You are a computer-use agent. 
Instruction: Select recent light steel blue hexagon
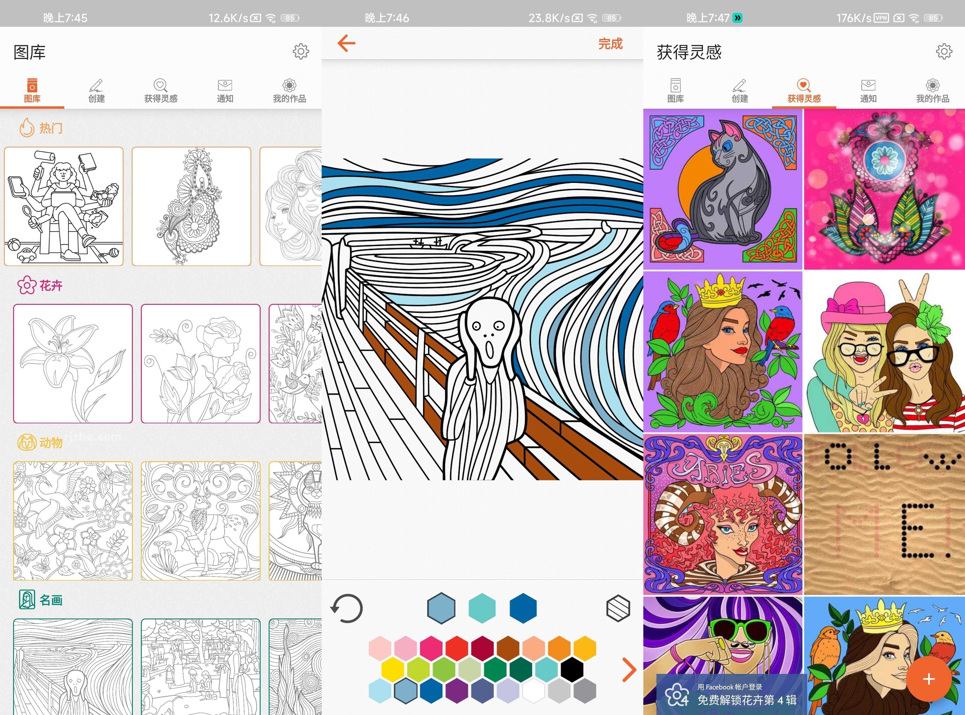click(441, 608)
